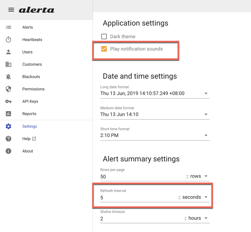The image size is (251, 232).
Task: Open the Alerts list icon
Action: tap(8, 27)
